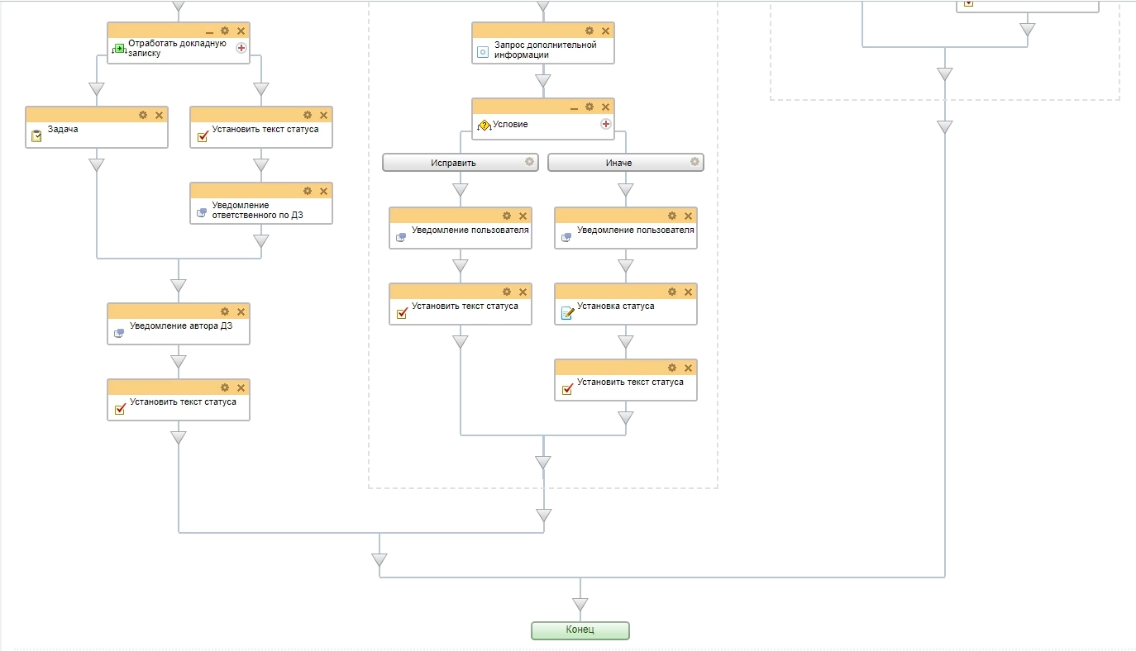Screen dimensions: 1136x651
Task: Delete the "Задача" block
Action: click(159, 116)
